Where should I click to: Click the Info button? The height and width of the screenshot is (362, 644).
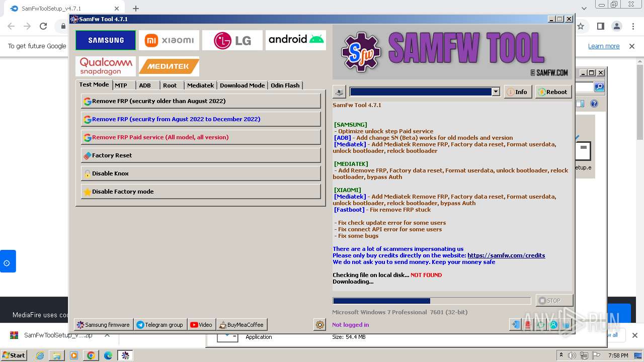(518, 92)
